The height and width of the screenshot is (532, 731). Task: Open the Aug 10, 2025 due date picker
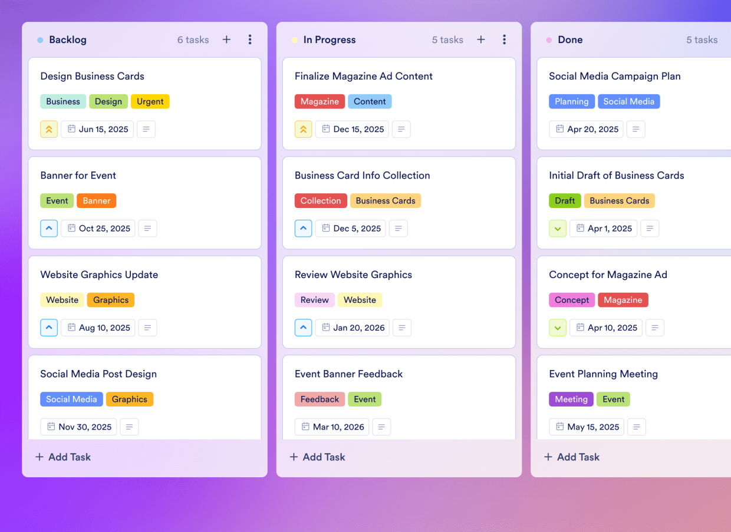98,328
